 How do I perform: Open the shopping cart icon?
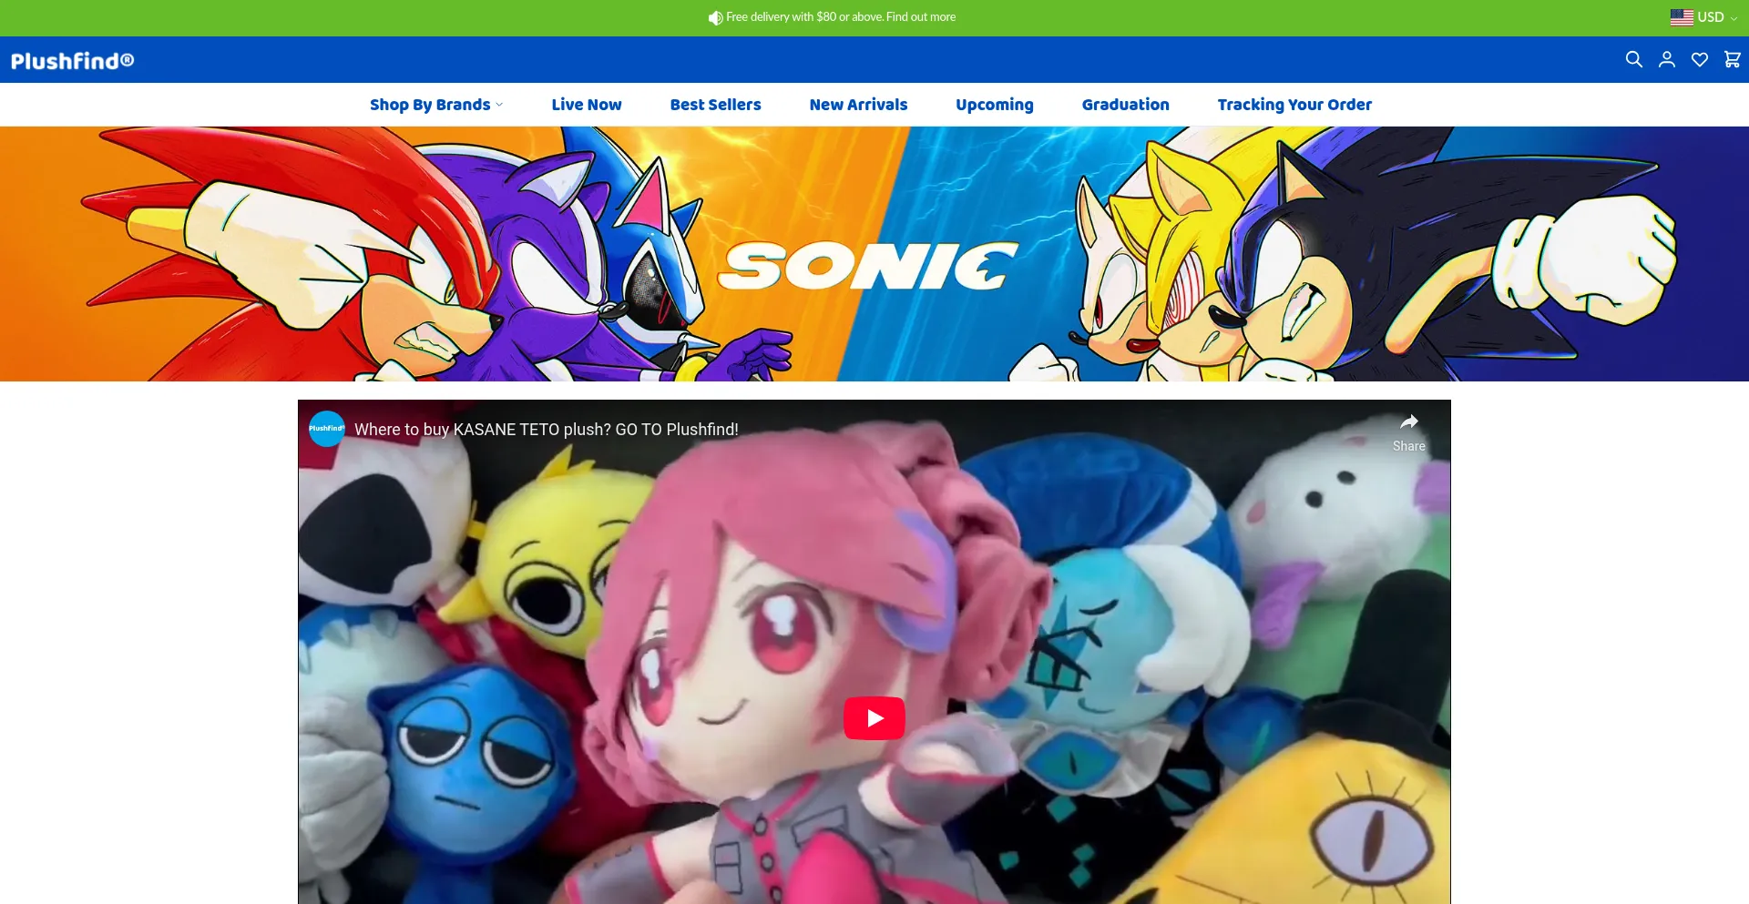1732,60
